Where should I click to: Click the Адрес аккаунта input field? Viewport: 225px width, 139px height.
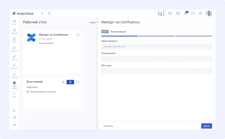tap(157, 46)
